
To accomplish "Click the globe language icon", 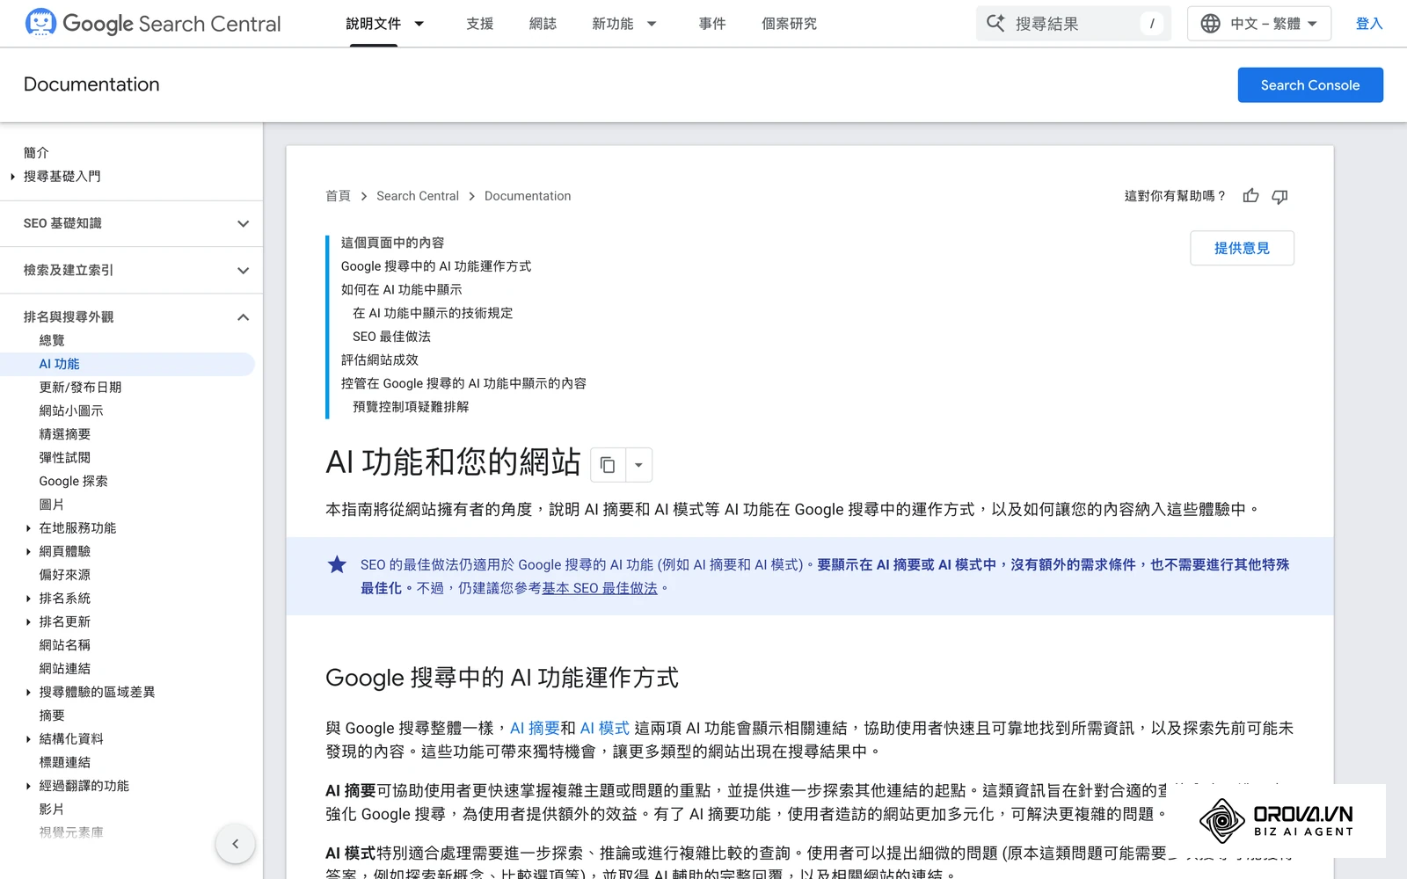I will (1210, 24).
